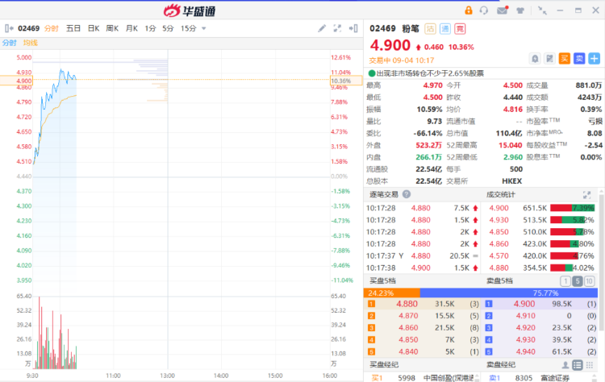Select the pencil drawing tool above the chart
The height and width of the screenshot is (382, 605).
pos(322,28)
